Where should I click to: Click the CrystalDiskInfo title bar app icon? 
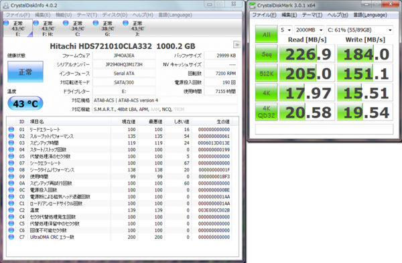tap(6, 5)
